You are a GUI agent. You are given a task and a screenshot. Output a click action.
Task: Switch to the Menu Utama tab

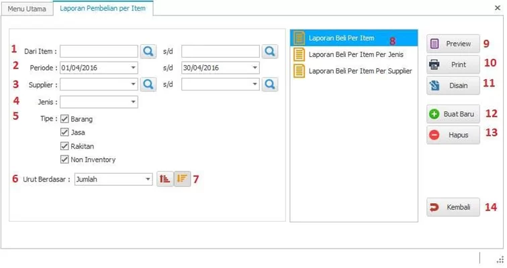(x=27, y=9)
